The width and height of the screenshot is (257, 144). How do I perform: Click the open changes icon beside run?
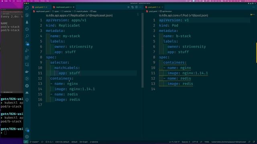click(x=133, y=7)
